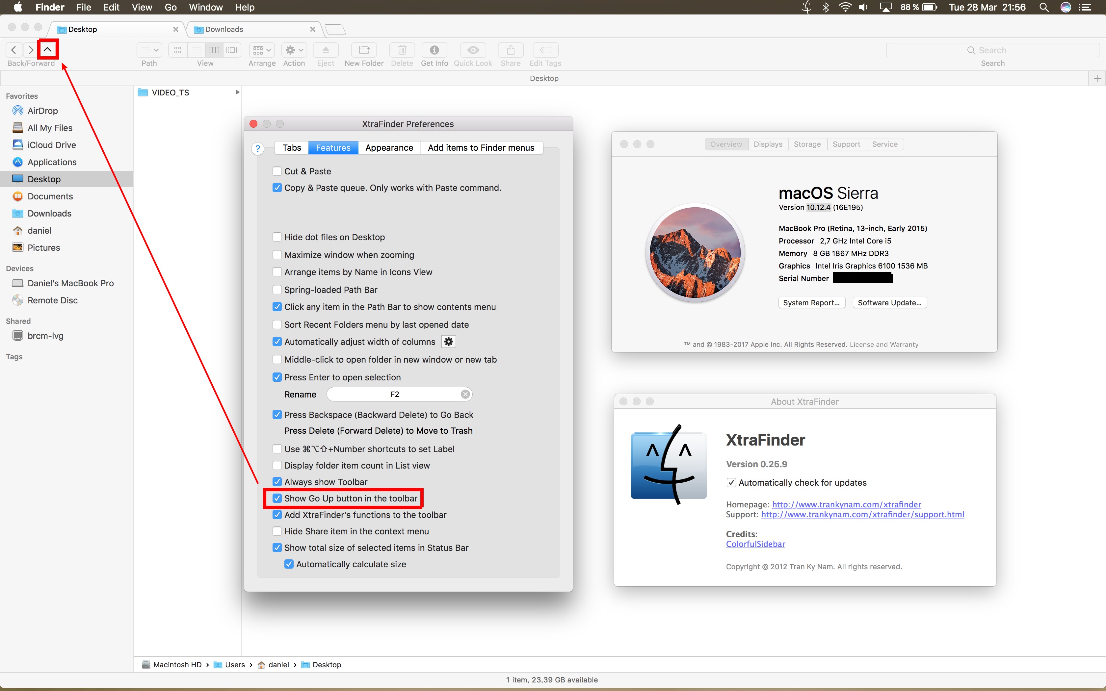Open the Share menu in the toolbar
The image size is (1106, 691).
click(x=510, y=50)
